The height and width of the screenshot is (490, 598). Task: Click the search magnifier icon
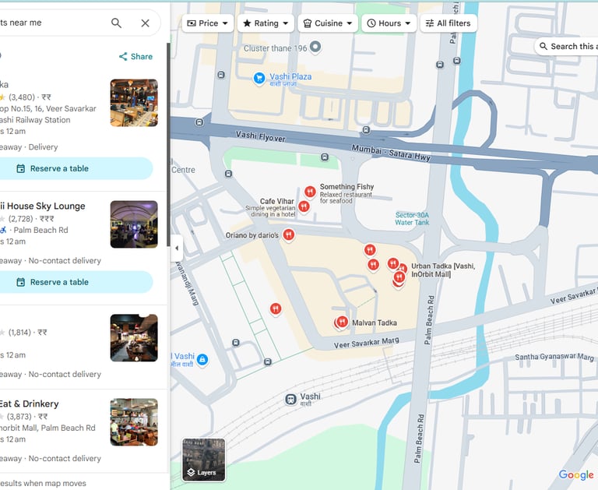[x=116, y=23]
